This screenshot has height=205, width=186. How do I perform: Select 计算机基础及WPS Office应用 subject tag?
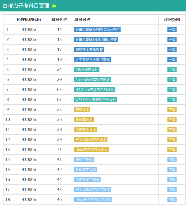click(97, 29)
